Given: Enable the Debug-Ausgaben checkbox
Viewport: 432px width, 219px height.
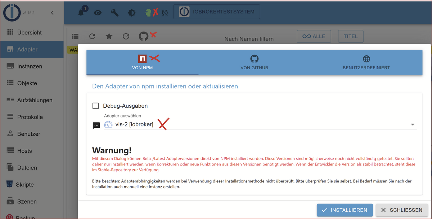Looking at the screenshot, I should 96,106.
